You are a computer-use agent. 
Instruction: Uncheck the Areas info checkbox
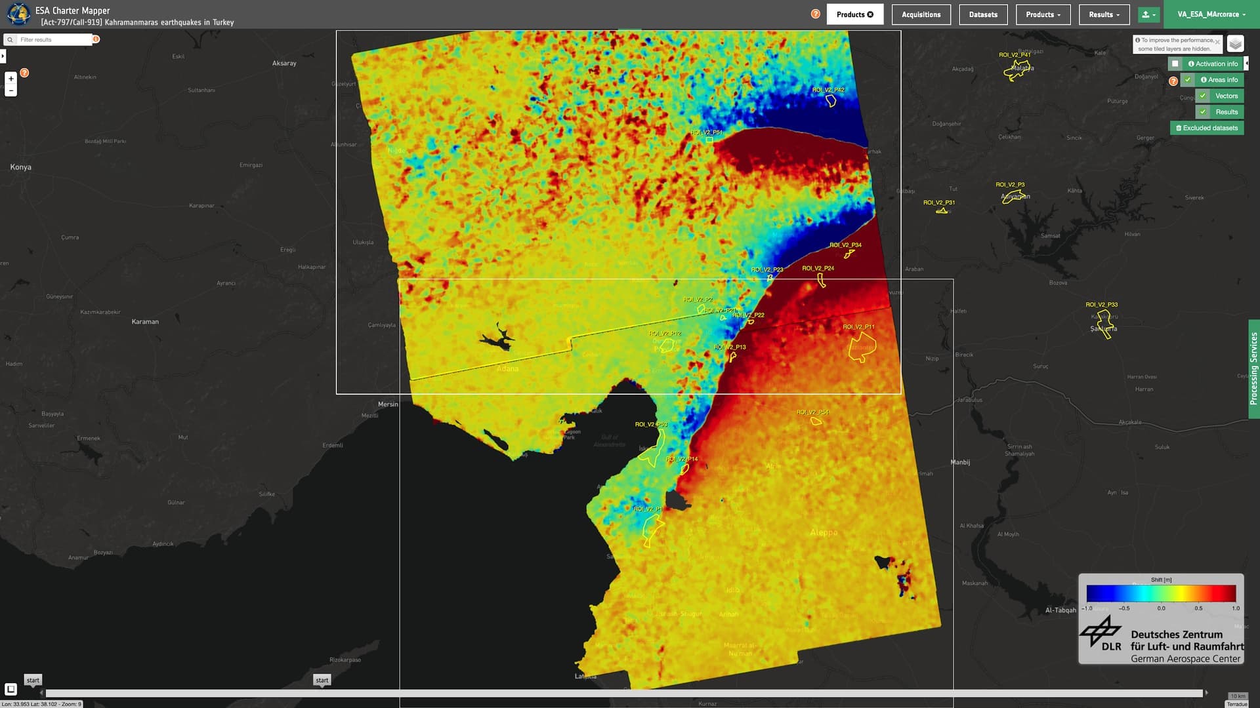[1188, 80]
